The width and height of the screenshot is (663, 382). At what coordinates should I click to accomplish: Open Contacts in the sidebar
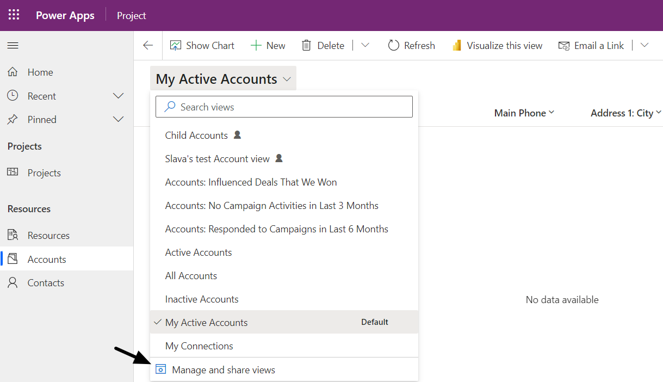66,282
